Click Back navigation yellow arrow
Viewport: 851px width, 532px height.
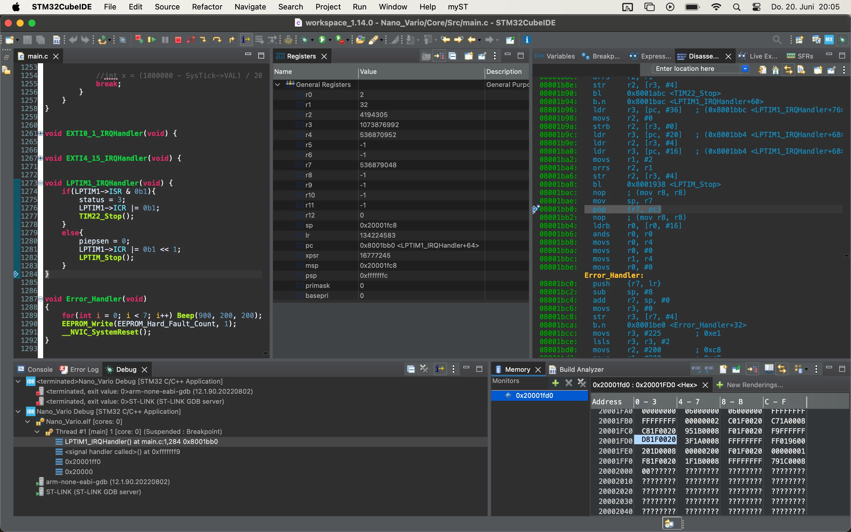[x=471, y=40]
